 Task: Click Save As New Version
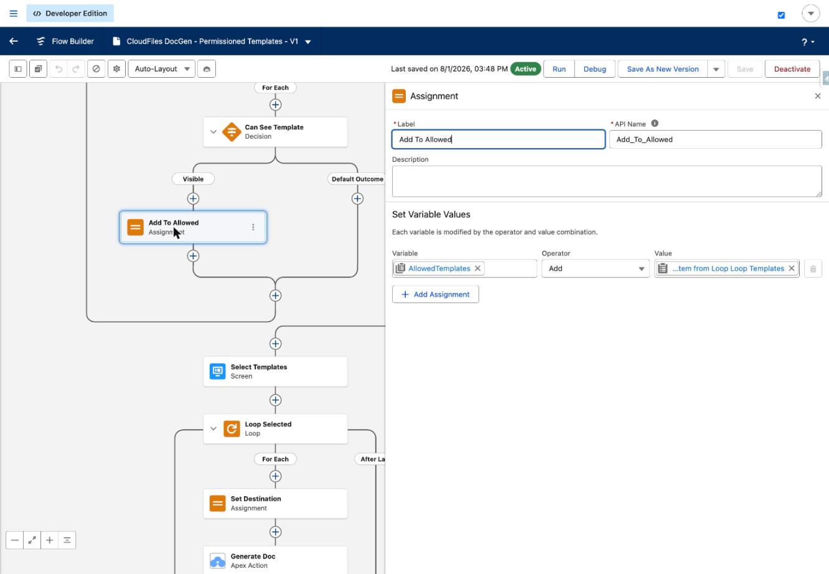[663, 69]
